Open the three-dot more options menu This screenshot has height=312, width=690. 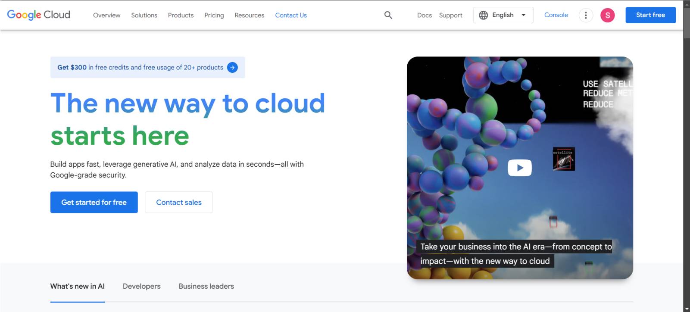[585, 15]
